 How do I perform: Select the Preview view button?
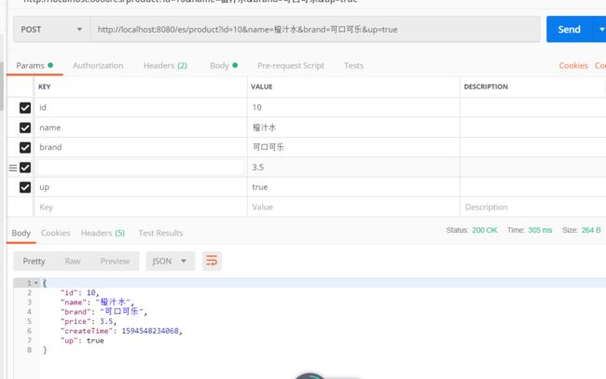coord(115,262)
